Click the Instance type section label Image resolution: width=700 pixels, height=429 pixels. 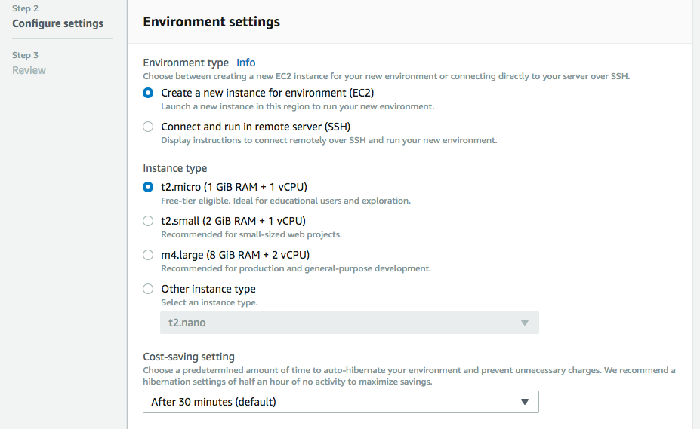tap(174, 168)
